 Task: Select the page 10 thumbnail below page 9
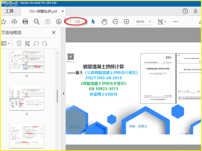[x=27, y=136]
